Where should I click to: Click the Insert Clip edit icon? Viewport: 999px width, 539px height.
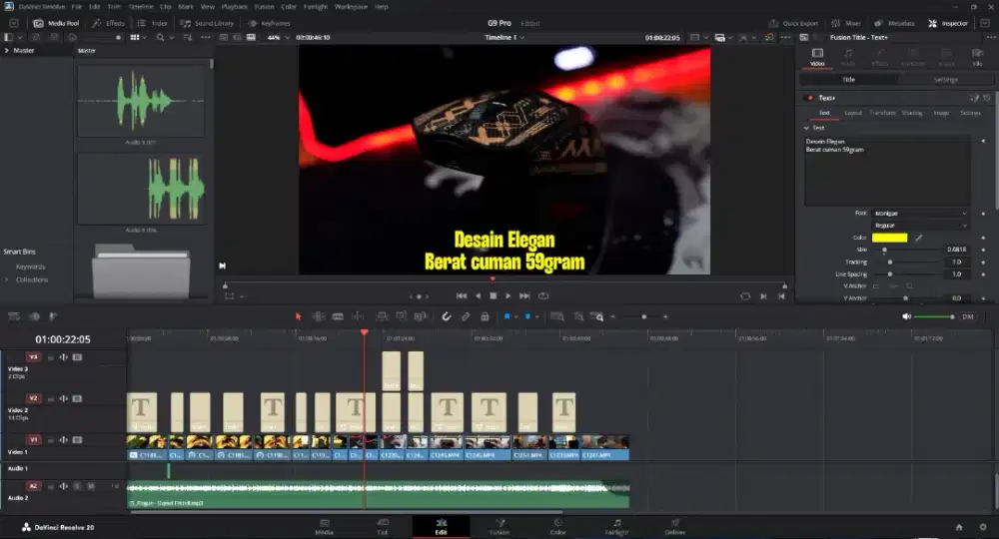pos(382,316)
